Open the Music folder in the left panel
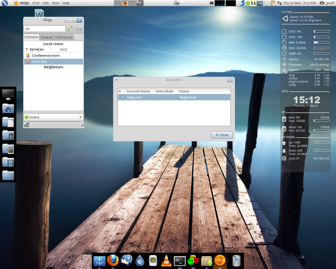 pos(8,136)
